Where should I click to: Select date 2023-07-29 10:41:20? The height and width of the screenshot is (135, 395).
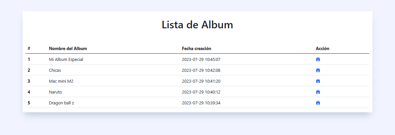click(201, 81)
